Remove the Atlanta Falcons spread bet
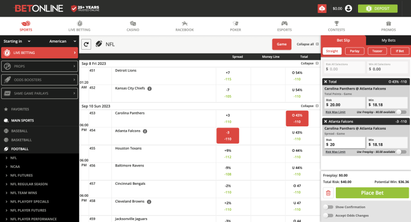Image resolution: width=411 pixels, height=222 pixels. coord(326,122)
